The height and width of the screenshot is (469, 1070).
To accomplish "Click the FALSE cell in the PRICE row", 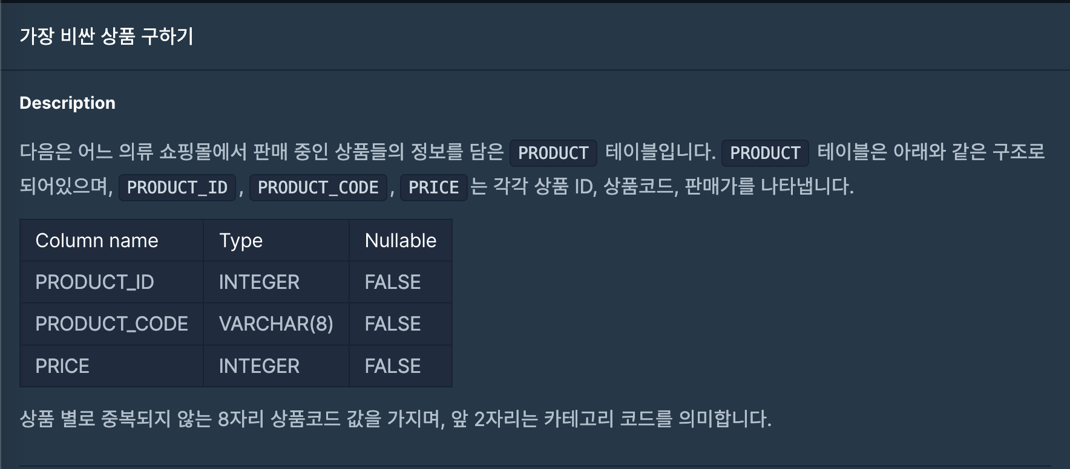I will tap(392, 366).
